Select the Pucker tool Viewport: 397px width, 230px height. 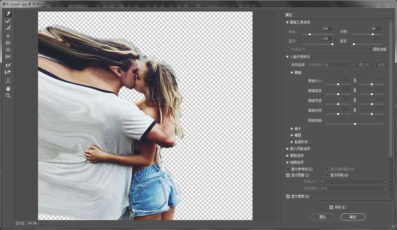(8, 43)
